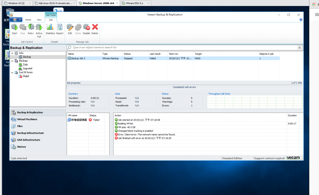The width and height of the screenshot is (319, 195).
Task: Switch to the Home ribbon tab
Action: 28,20
